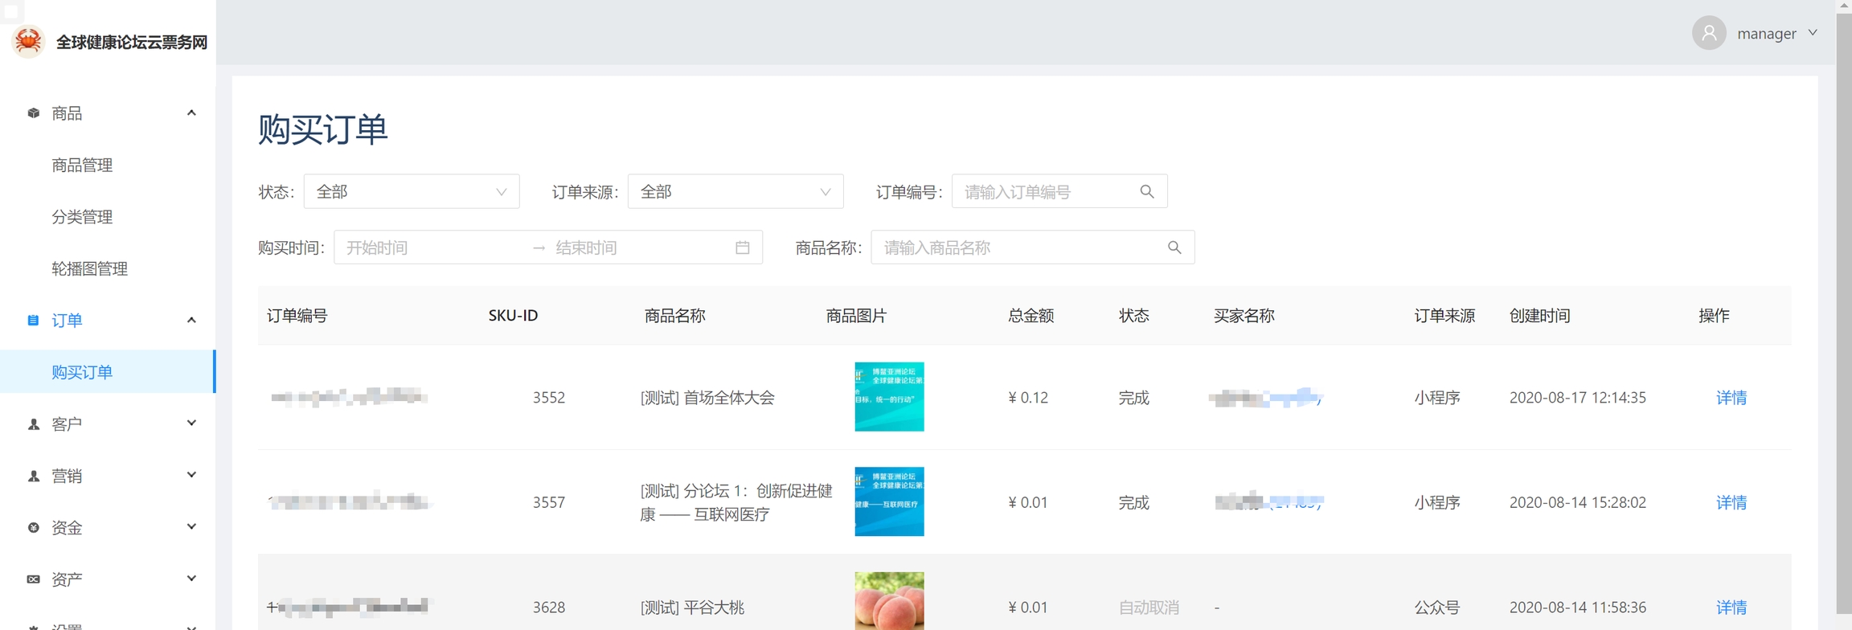This screenshot has width=1852, height=630.
Task: Click the 商品 box icon in sidebar
Action: (34, 113)
